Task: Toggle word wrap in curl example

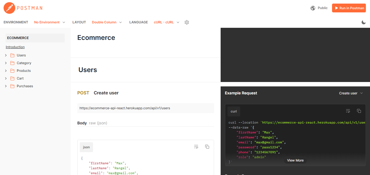Action: 348,111
